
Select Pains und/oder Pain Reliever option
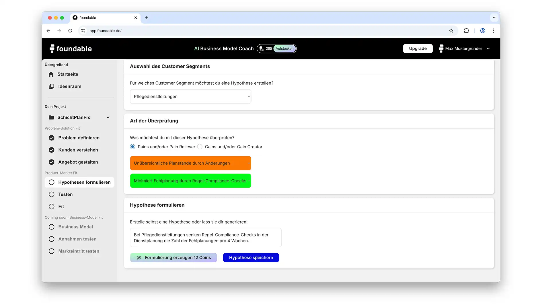click(132, 147)
